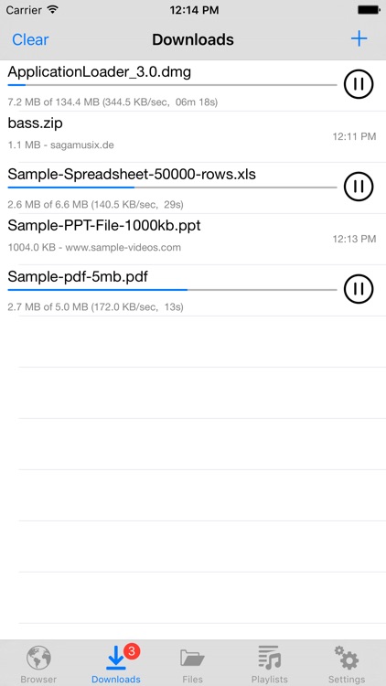Image resolution: width=386 pixels, height=686 pixels.
Task: Open the Files folder icon
Action: pyautogui.click(x=193, y=659)
